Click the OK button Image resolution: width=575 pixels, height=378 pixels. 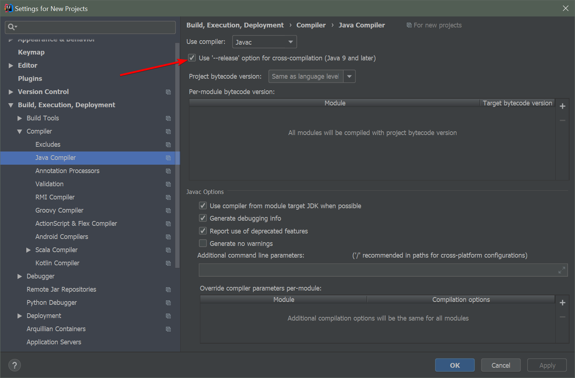pos(455,365)
